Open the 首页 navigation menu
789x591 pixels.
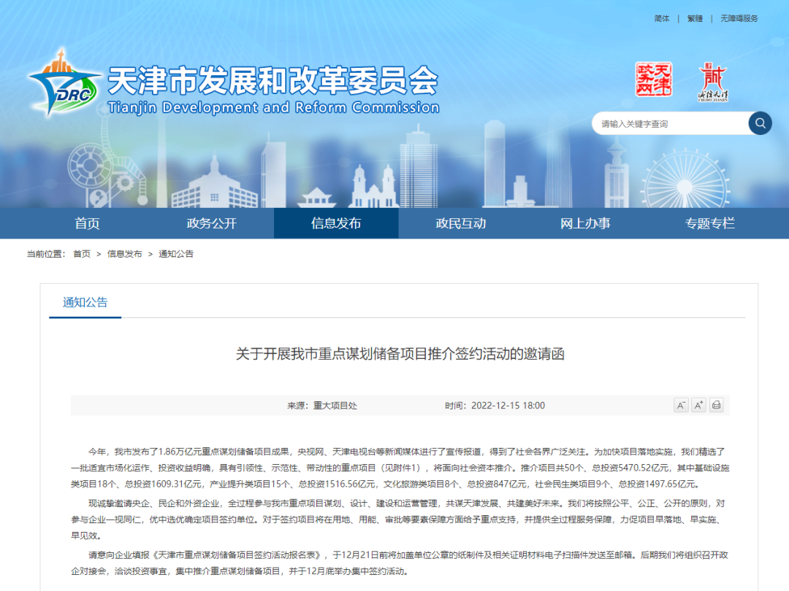[87, 223]
